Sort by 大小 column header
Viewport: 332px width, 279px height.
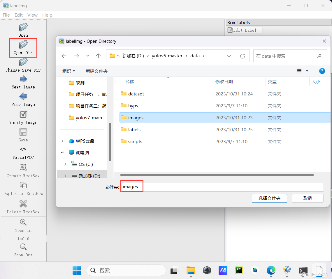tap(316, 81)
